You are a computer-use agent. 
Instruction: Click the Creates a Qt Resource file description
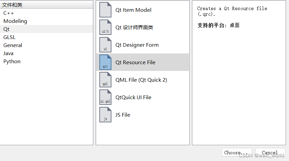[x=232, y=11]
